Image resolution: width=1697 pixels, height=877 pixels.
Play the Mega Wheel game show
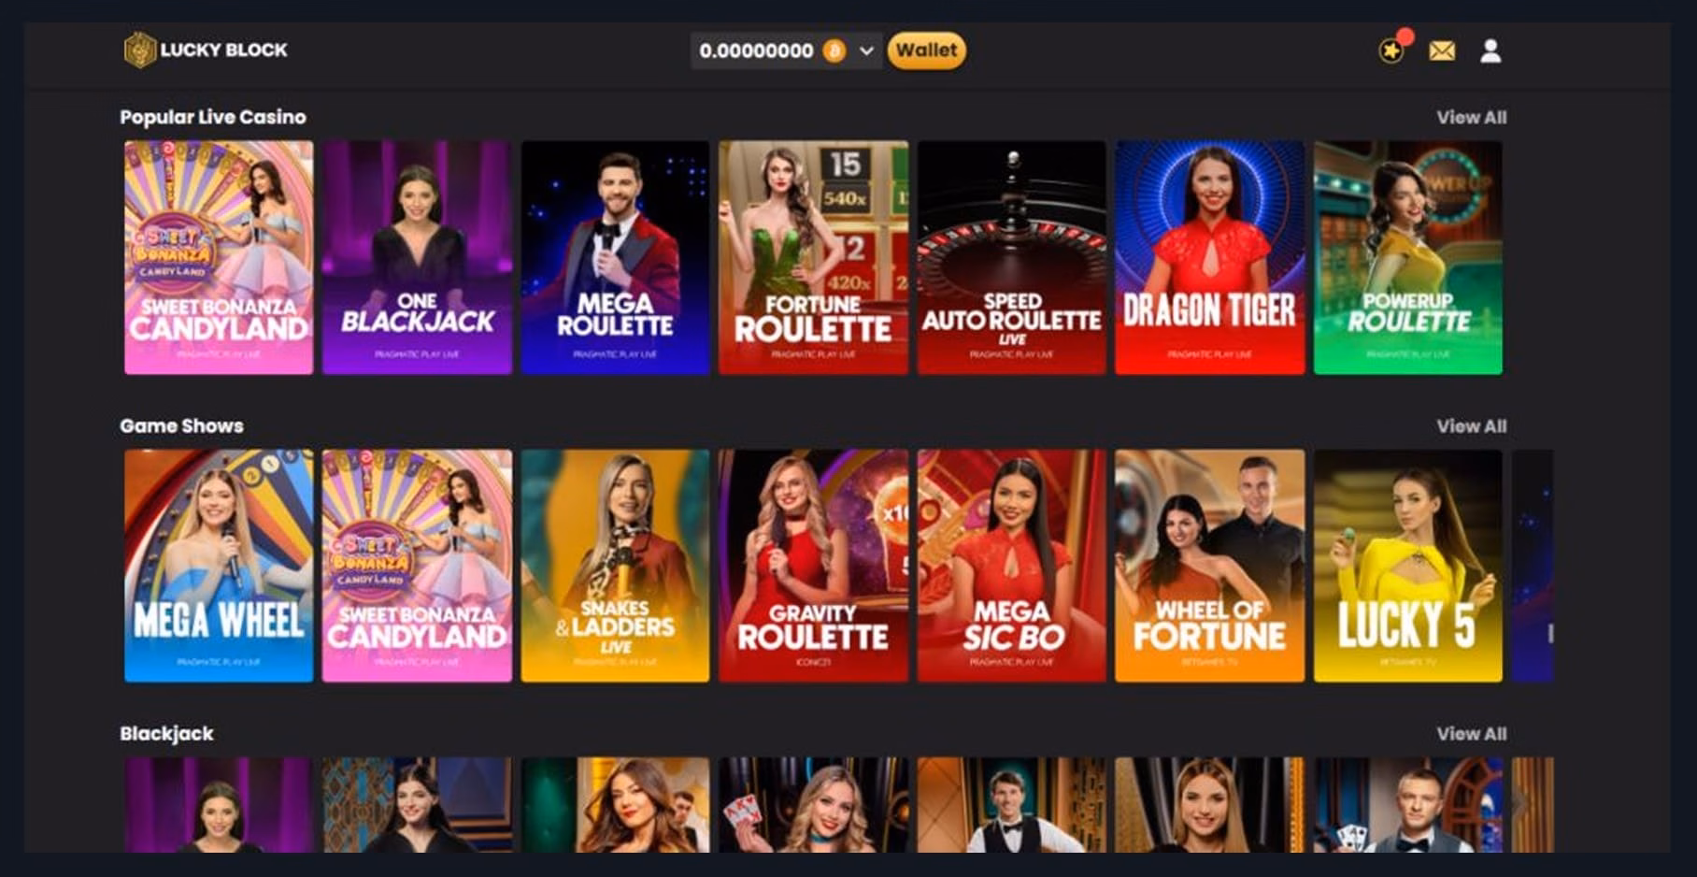tap(219, 566)
